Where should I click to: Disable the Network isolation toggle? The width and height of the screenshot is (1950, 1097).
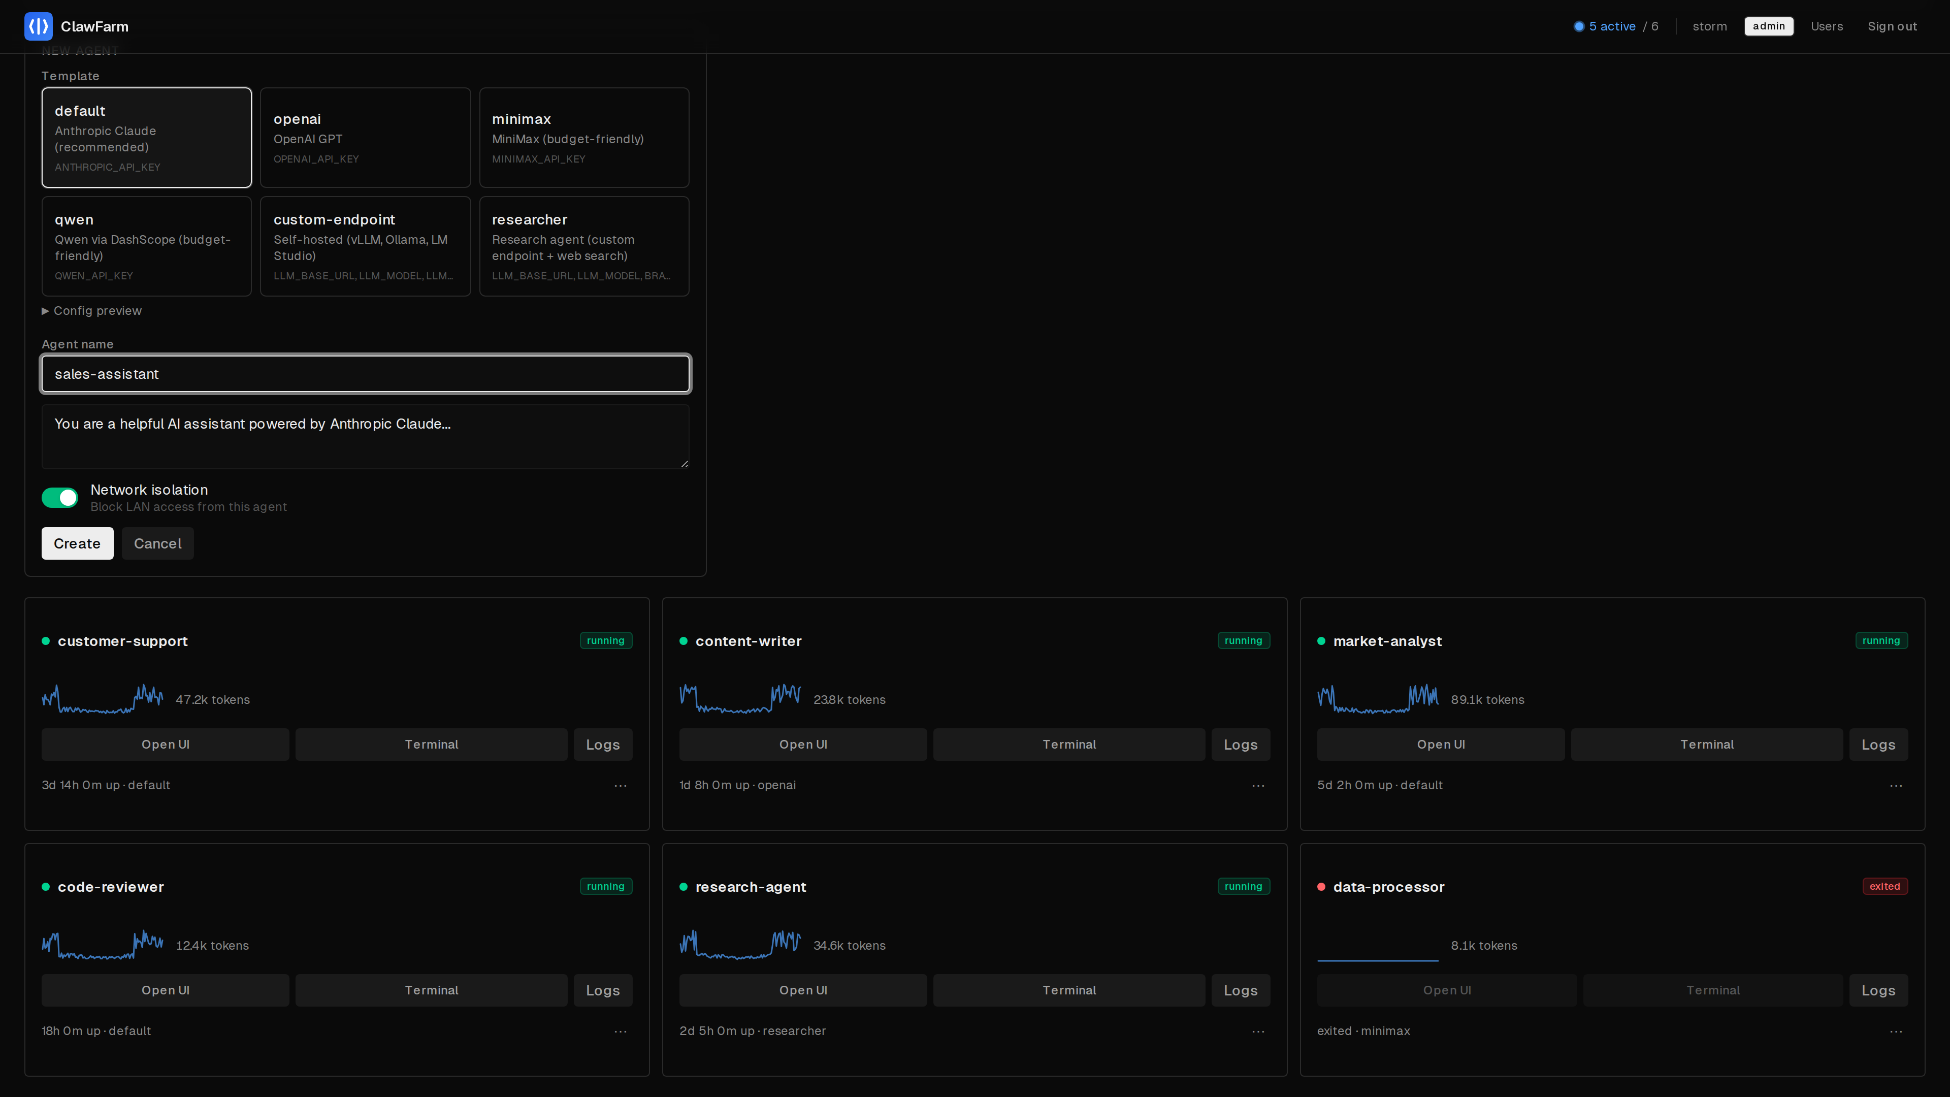coord(60,497)
